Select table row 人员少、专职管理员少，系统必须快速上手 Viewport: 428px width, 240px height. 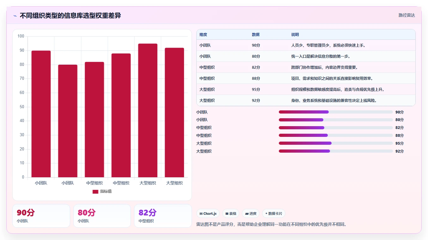[x=306, y=45]
